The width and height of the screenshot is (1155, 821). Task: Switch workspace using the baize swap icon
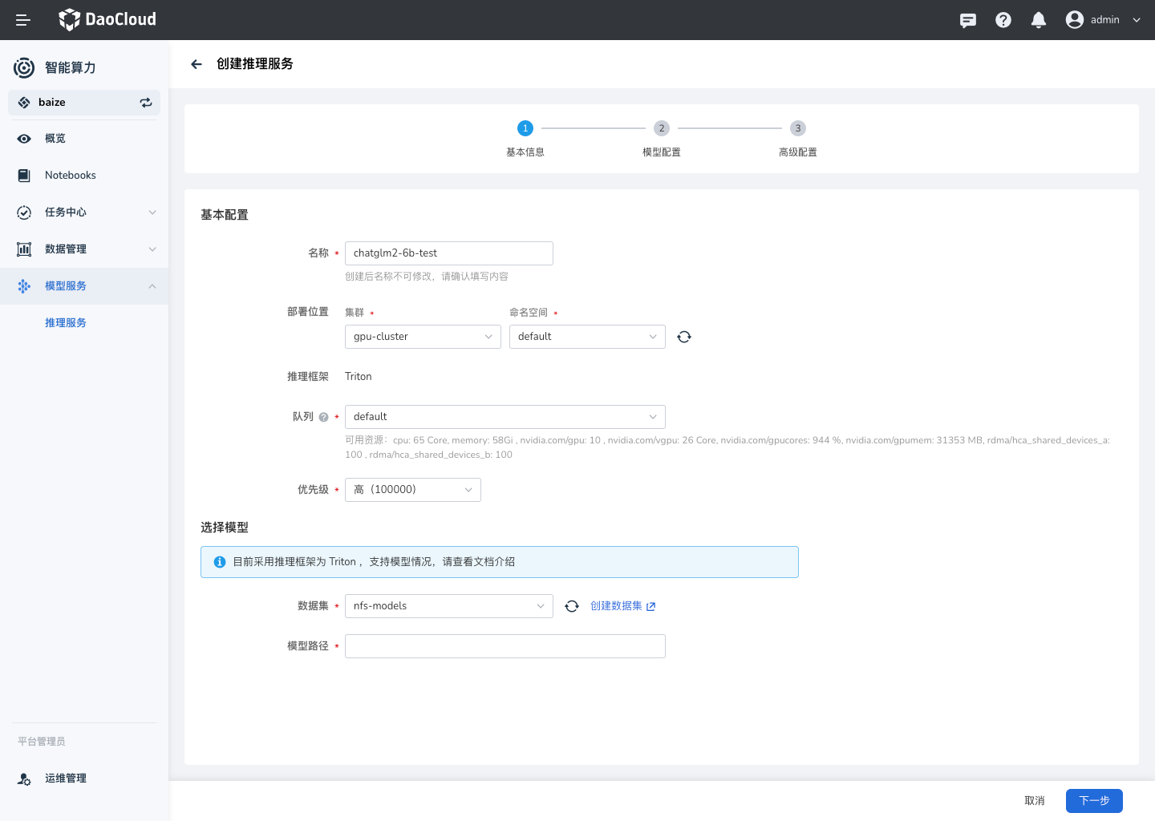(x=146, y=103)
